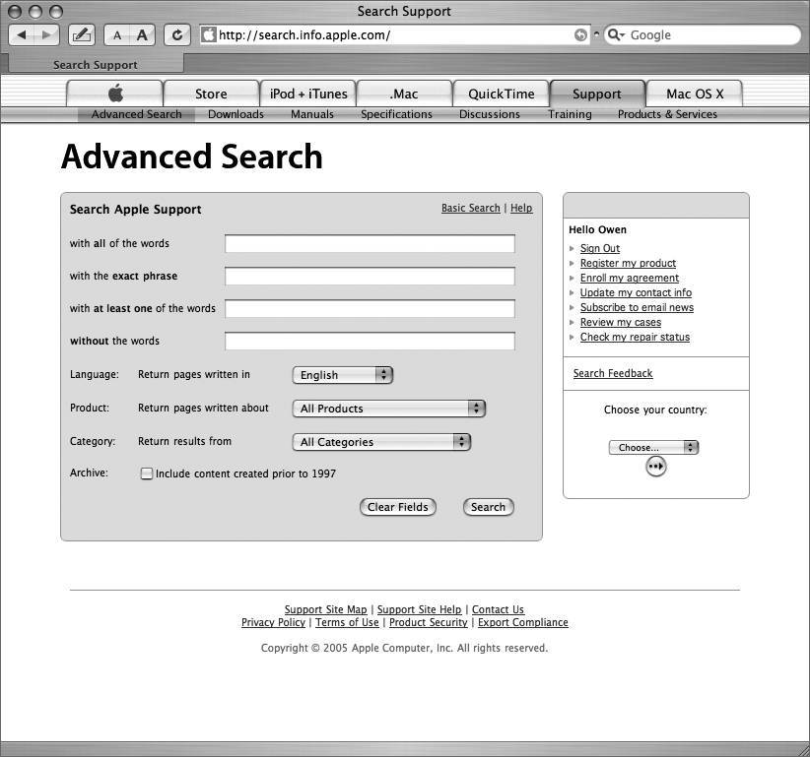Decrease text size with small A button
Image resolution: width=810 pixels, height=757 pixels.
(117, 35)
